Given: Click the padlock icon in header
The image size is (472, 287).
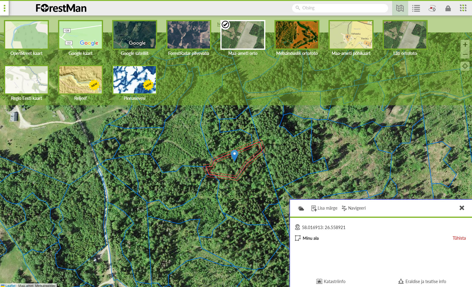Looking at the screenshot, I should 448,8.
